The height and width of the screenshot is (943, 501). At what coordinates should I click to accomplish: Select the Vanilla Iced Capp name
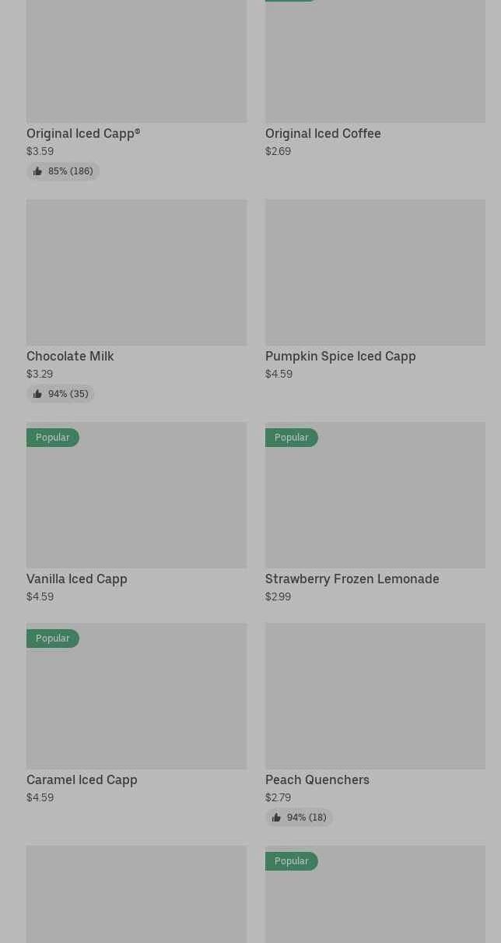[76, 579]
